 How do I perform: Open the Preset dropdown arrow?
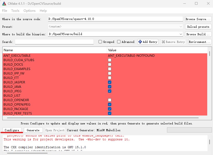pyautogui.click(x=181, y=27)
